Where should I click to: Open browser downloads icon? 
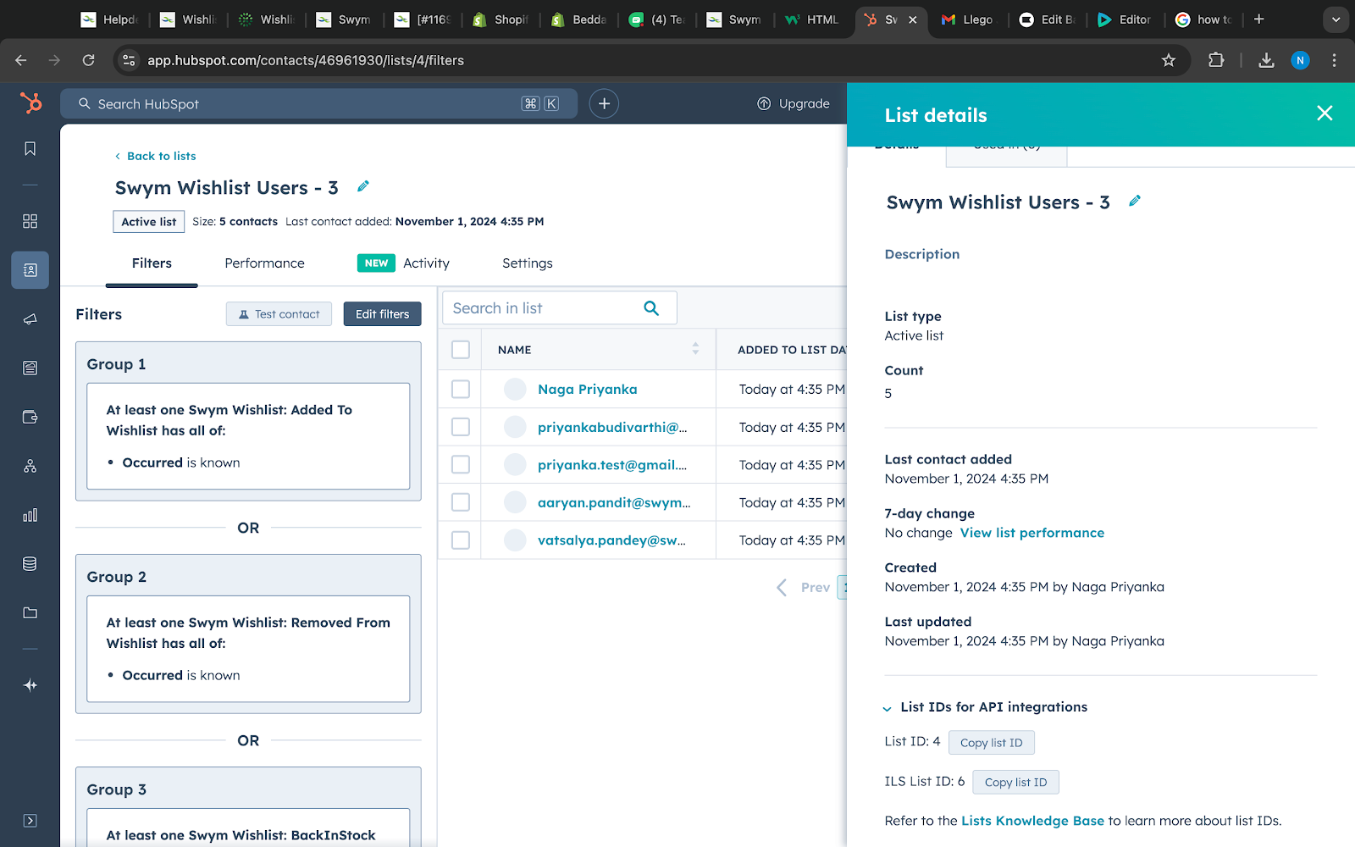(1266, 60)
